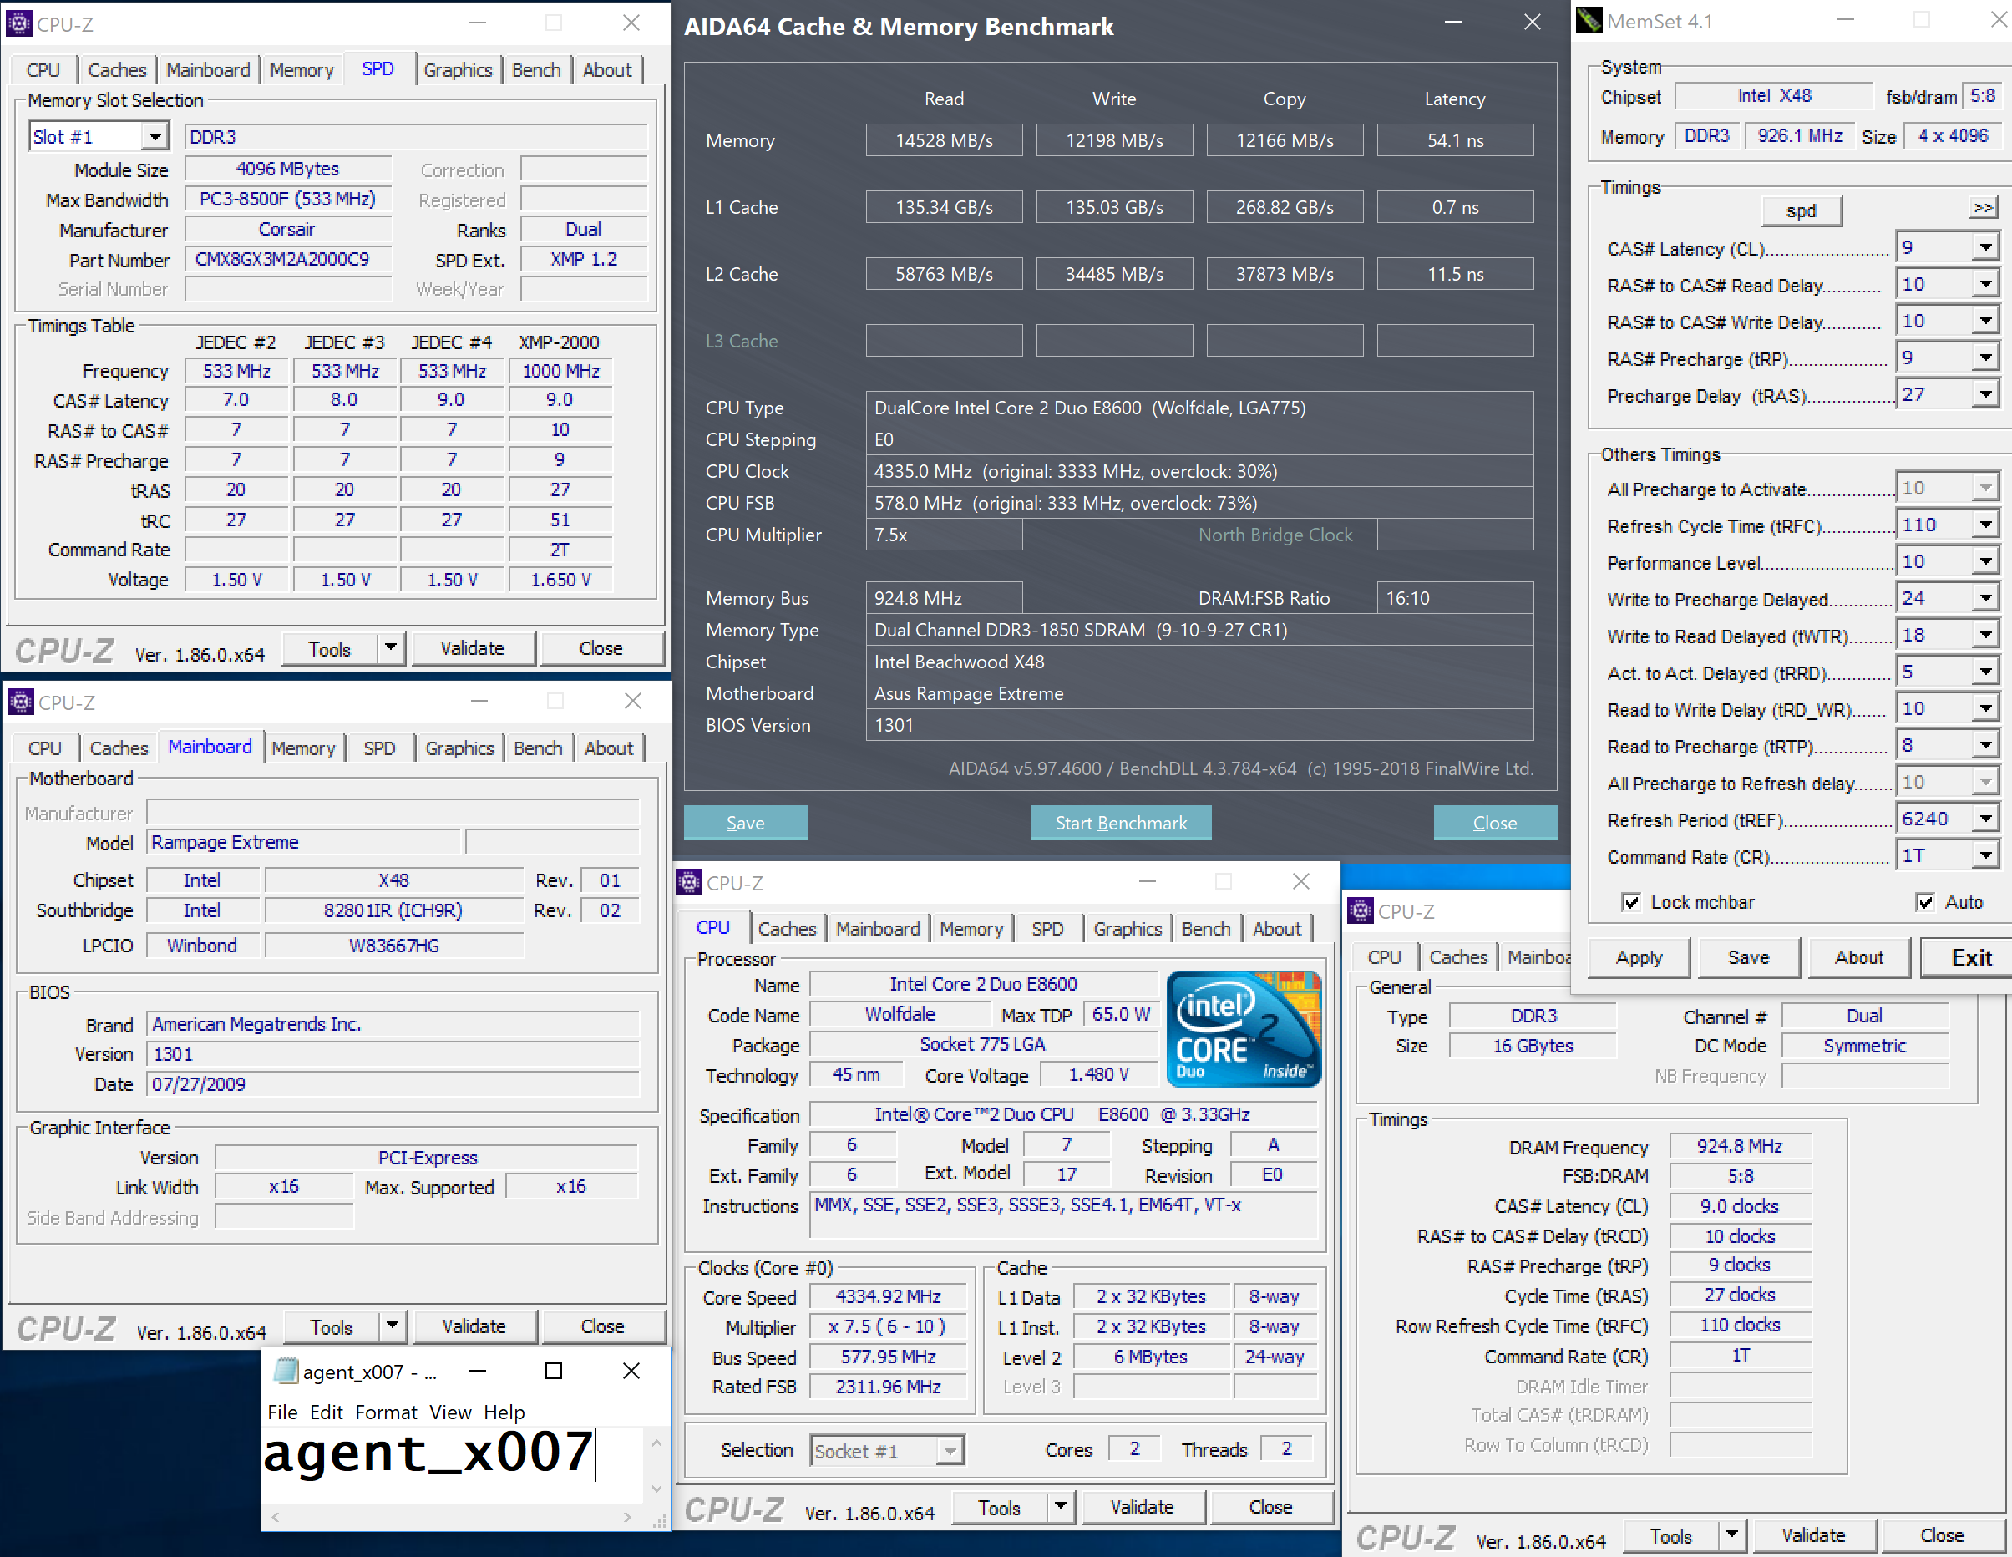The height and width of the screenshot is (1557, 2012).
Task: Minimize the MemSet 4.1 window
Action: (1845, 20)
